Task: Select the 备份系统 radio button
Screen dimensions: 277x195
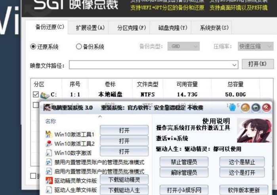Action: pyautogui.click(x=79, y=47)
